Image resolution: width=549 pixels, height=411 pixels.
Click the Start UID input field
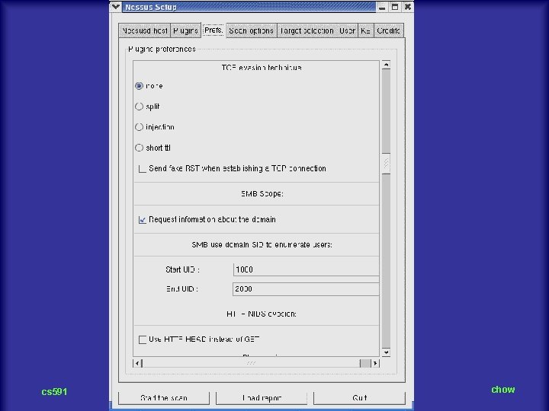click(x=306, y=269)
